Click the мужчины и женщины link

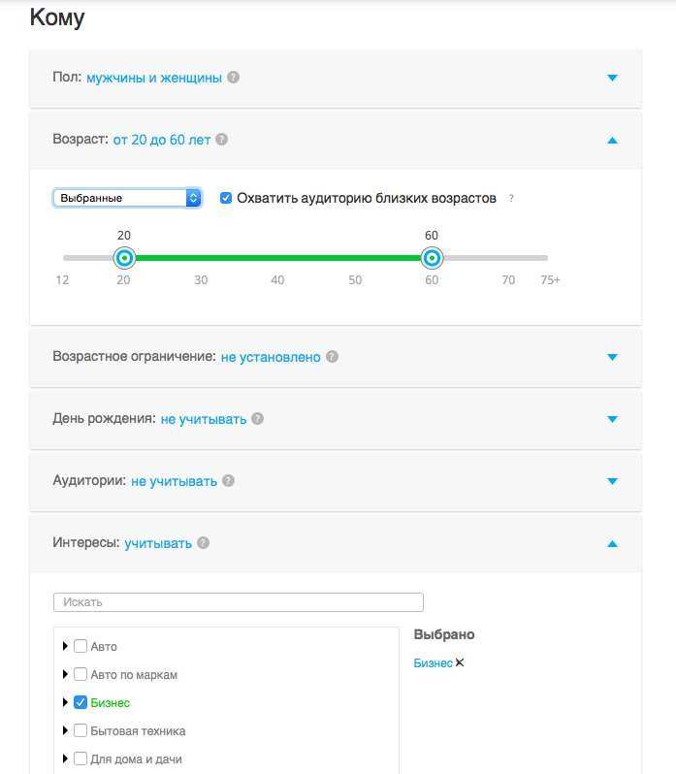coord(154,78)
